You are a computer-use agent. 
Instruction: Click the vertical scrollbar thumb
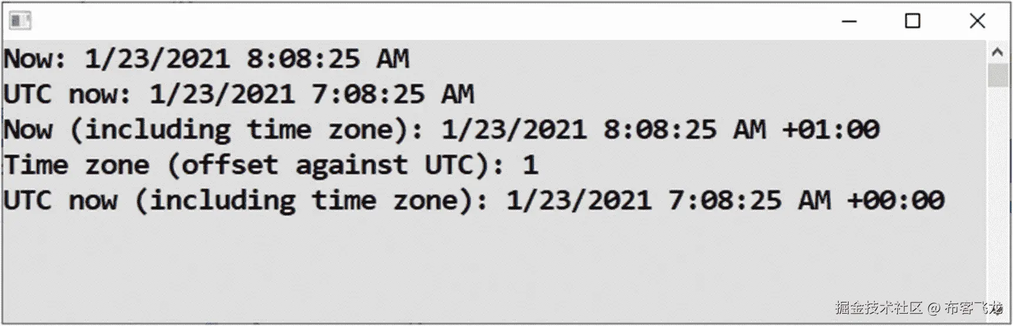click(x=997, y=75)
